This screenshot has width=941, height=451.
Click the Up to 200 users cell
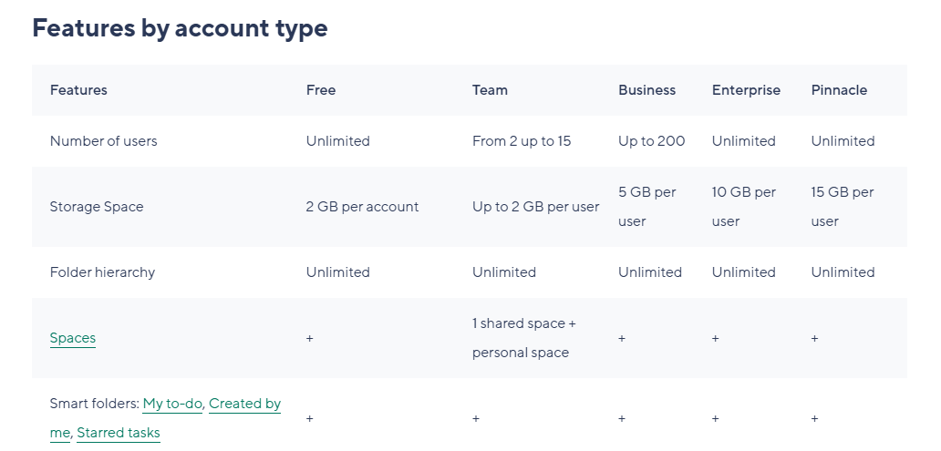(651, 141)
